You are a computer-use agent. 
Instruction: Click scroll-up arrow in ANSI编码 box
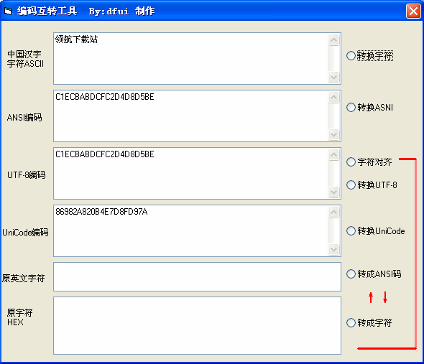pos(334,98)
